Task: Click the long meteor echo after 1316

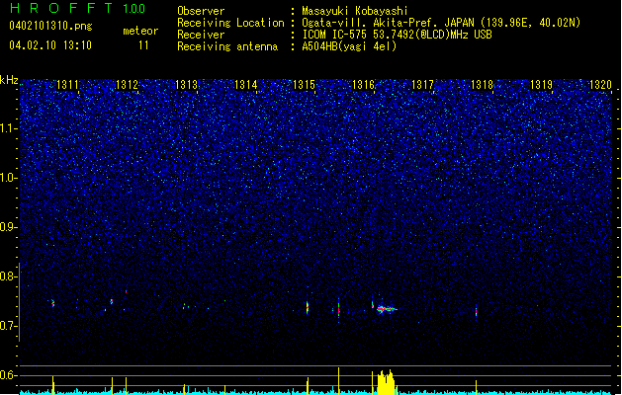Action: 387,309
